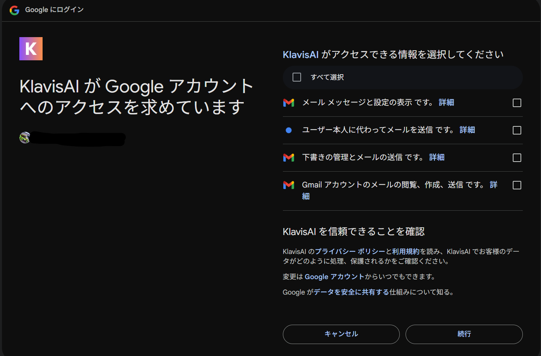Click the Google logo in title bar
The image size is (541, 356).
click(14, 10)
